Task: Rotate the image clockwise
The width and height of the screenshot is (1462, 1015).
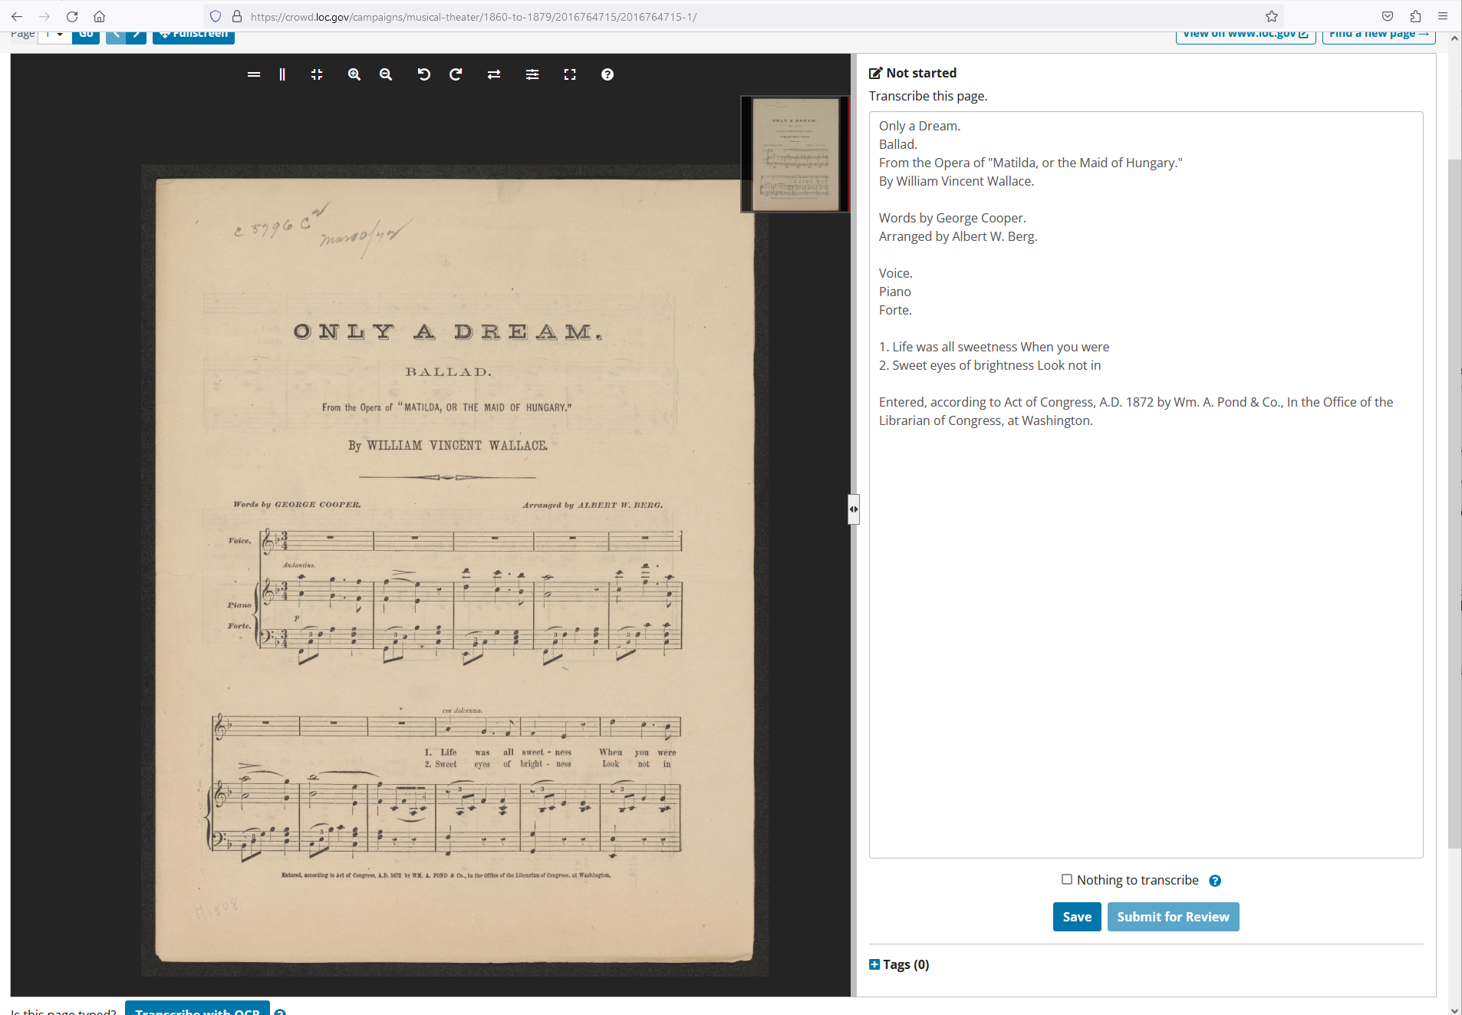Action: [456, 74]
